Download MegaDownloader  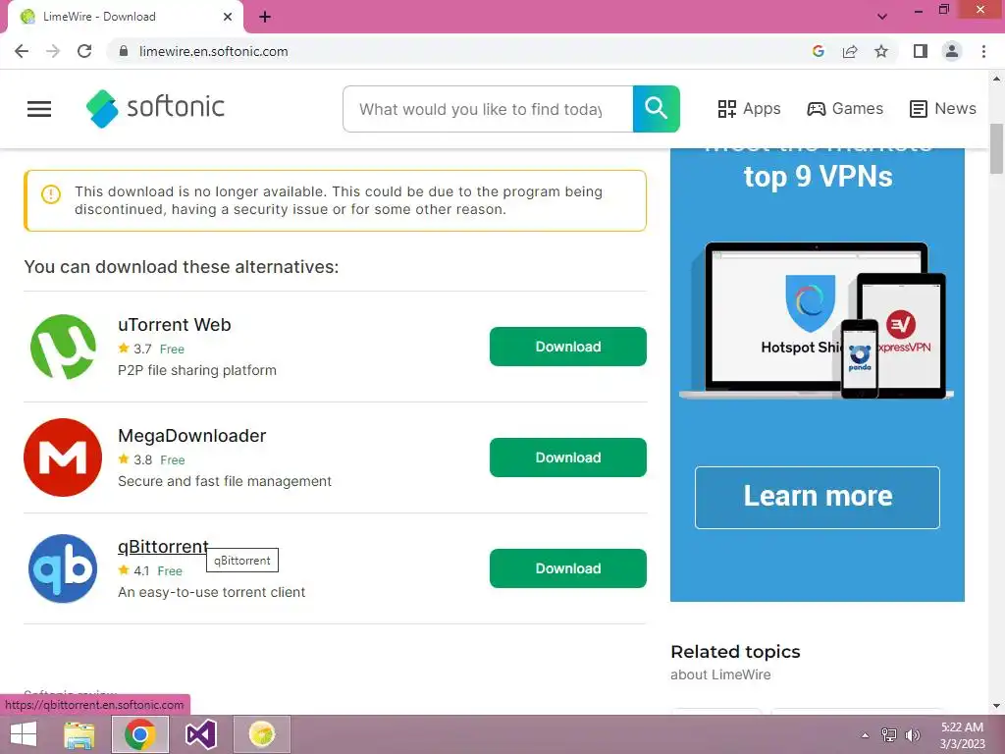[x=568, y=458]
